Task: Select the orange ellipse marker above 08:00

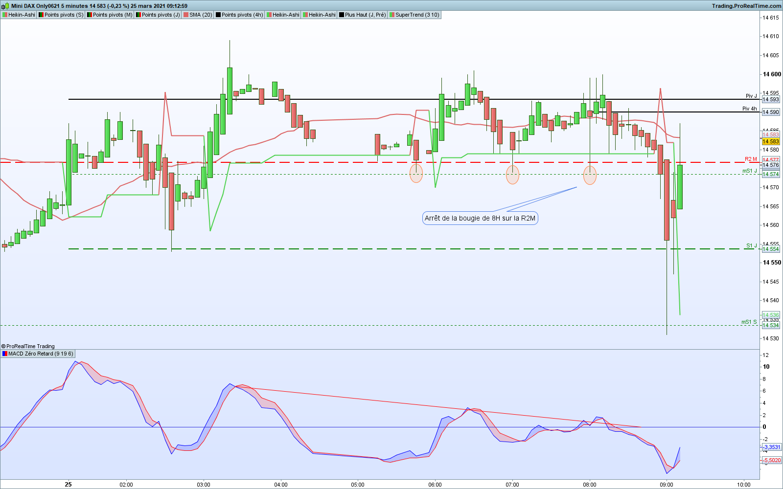Action: [x=590, y=175]
